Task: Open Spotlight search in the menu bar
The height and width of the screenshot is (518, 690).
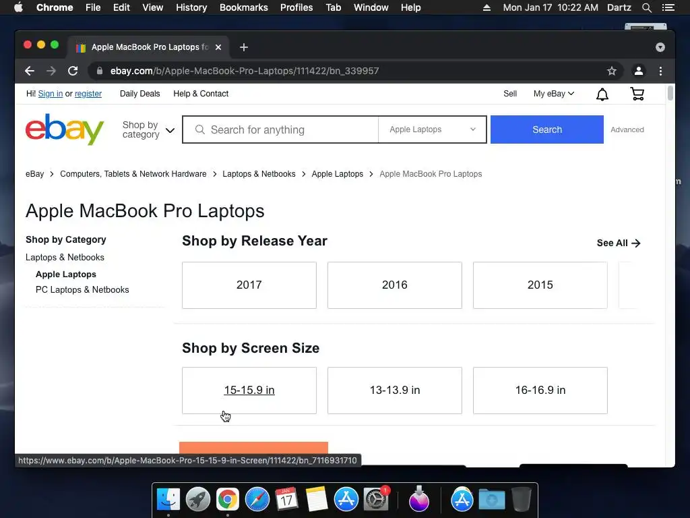Action: tap(646, 7)
